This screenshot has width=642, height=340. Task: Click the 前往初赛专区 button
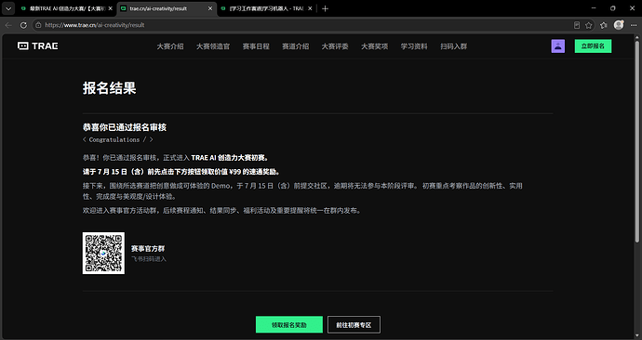pos(354,325)
